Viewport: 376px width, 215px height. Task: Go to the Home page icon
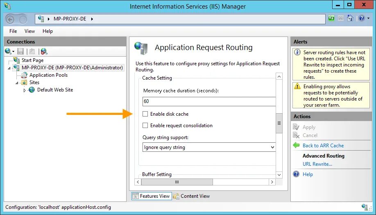350,18
